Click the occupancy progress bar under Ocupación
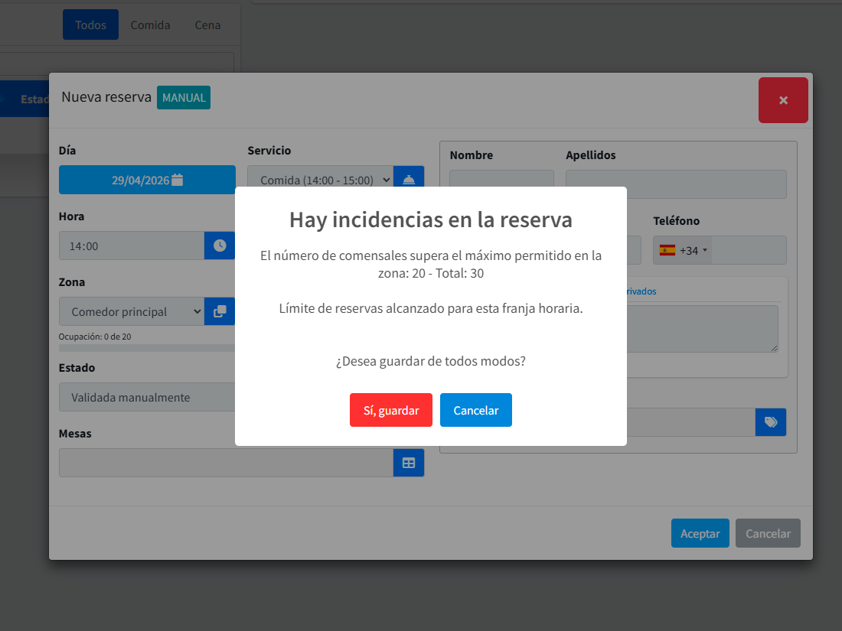 click(x=147, y=348)
